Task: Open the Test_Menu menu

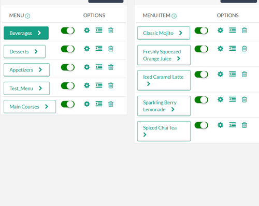Action: pos(26,89)
